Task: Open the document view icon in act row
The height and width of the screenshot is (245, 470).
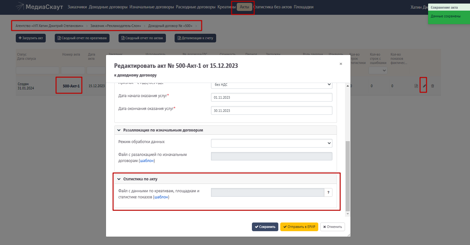Action: (x=416, y=86)
